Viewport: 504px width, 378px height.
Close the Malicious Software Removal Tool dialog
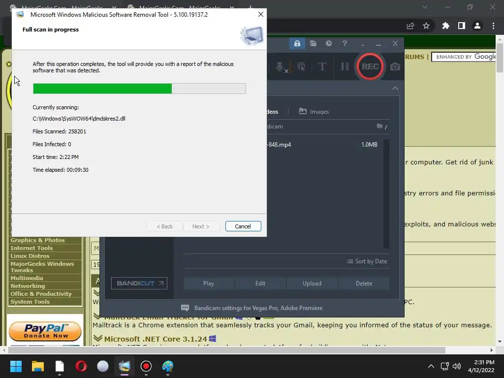point(261,14)
